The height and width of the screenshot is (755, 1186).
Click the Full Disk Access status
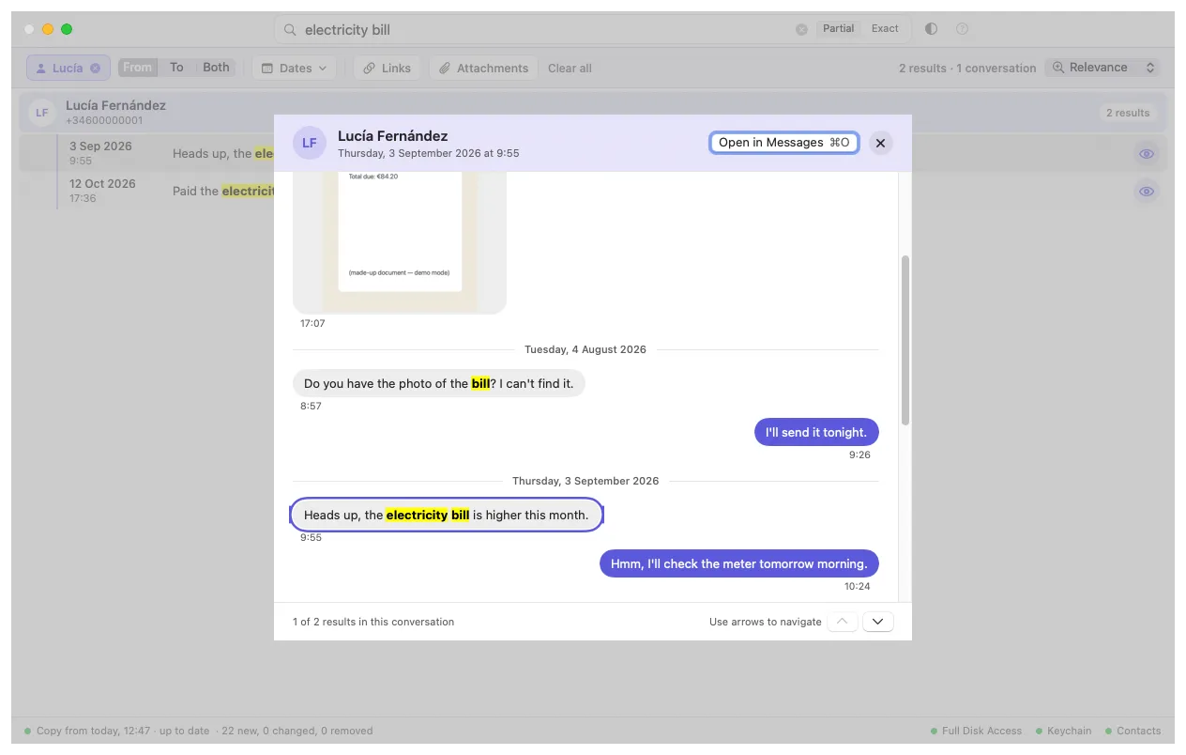tap(976, 731)
